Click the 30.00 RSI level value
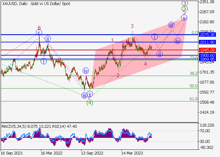This screenshot has width=220, height=157. pyautogui.click(x=205, y=141)
